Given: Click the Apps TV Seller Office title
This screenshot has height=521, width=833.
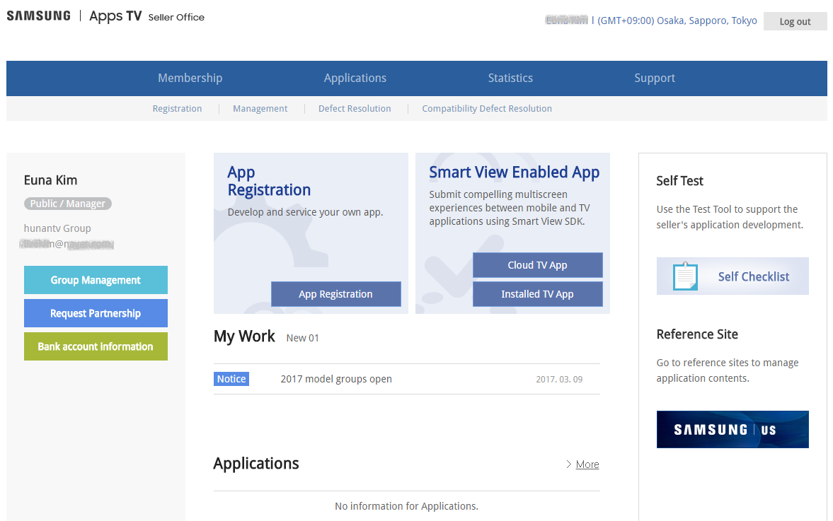Looking at the screenshot, I should pyautogui.click(x=147, y=16).
